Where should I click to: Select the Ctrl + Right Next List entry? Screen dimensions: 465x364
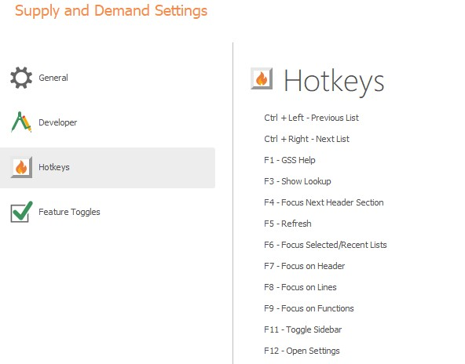pyautogui.click(x=306, y=139)
